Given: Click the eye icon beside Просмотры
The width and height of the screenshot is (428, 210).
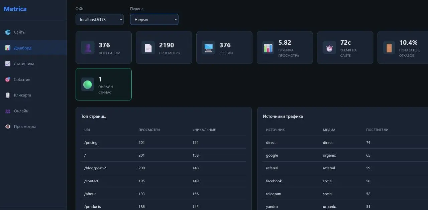Looking at the screenshot, I should (8, 127).
